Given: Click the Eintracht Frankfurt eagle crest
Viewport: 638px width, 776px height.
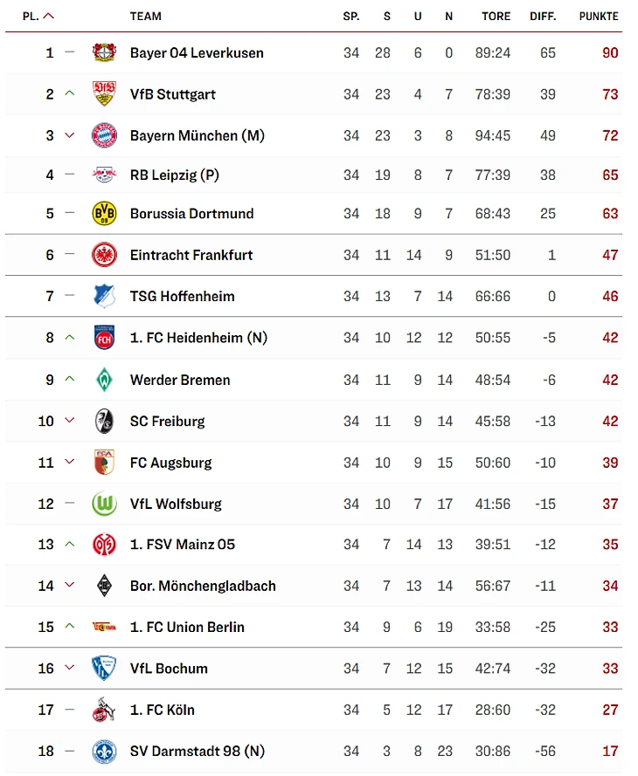Looking at the screenshot, I should [104, 255].
